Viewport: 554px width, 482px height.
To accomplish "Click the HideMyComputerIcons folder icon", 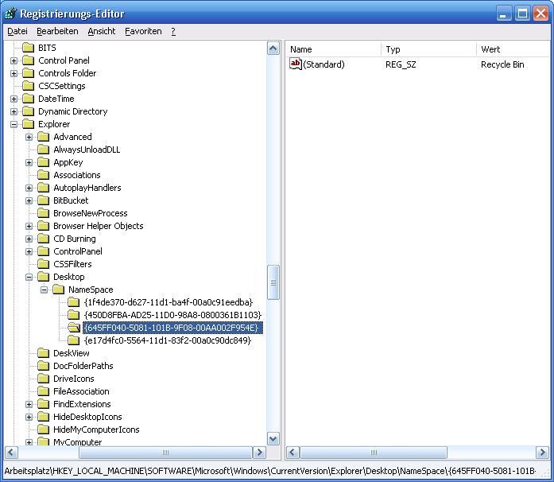I will coord(44,430).
